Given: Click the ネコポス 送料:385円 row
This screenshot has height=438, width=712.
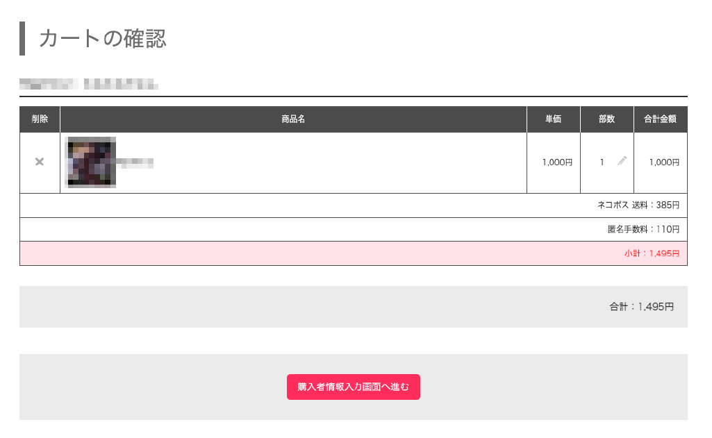Looking at the screenshot, I should tap(638, 205).
